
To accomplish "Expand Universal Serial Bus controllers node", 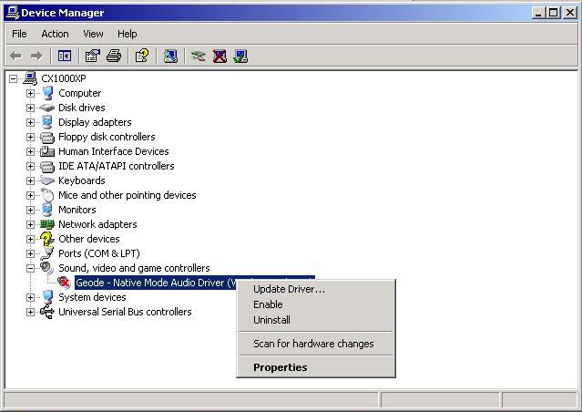I will click(30, 312).
